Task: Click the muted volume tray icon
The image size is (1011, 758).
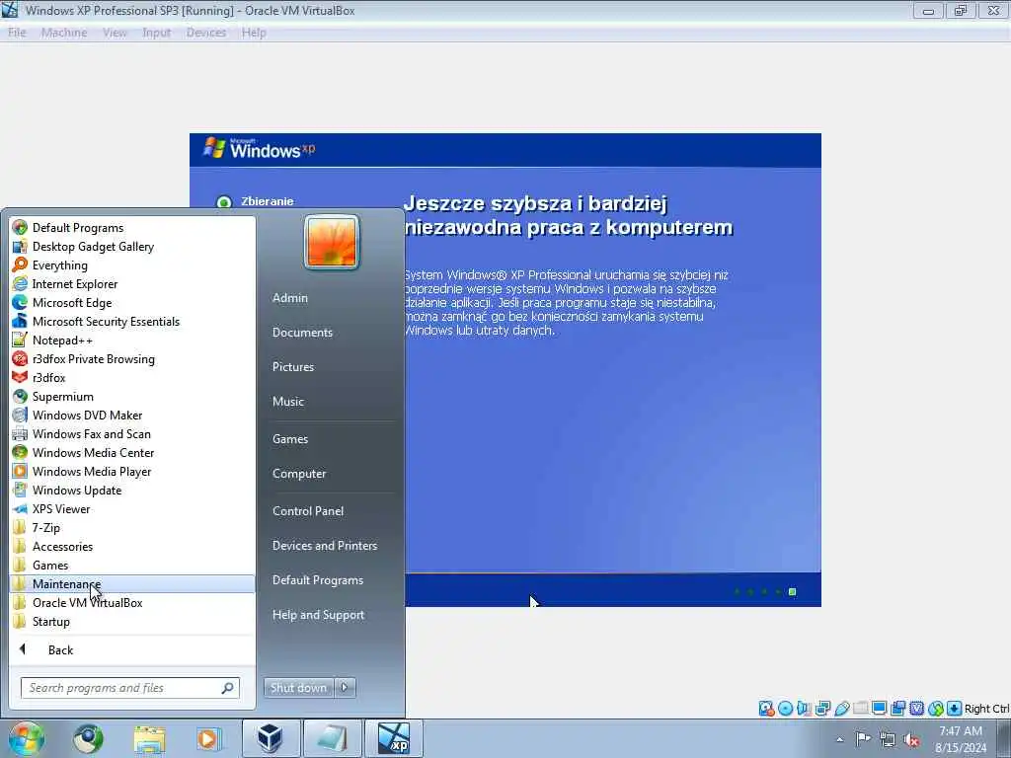Action: click(x=911, y=740)
